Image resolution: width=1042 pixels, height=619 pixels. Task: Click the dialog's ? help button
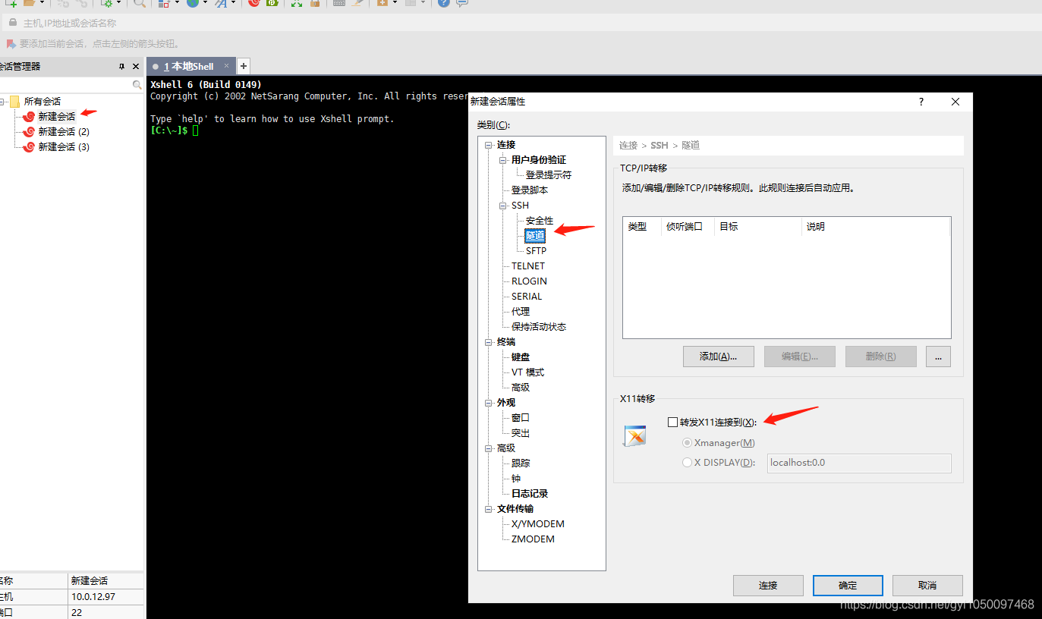(x=921, y=102)
